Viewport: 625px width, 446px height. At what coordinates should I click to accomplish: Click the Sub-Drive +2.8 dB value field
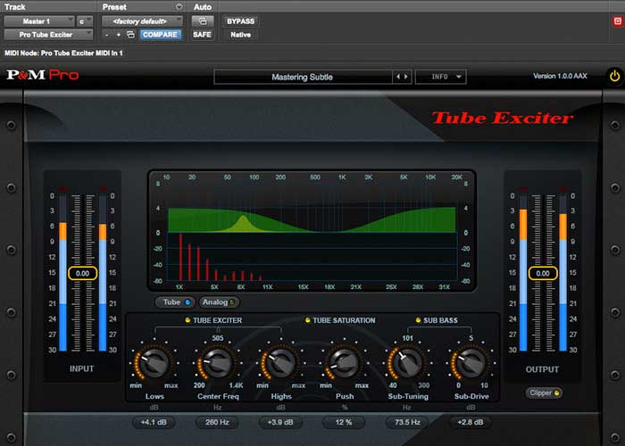tap(471, 422)
